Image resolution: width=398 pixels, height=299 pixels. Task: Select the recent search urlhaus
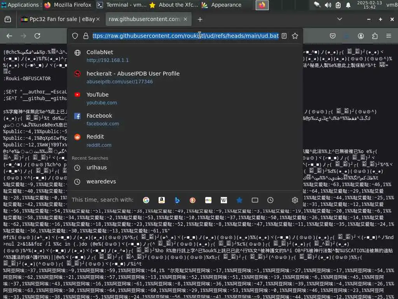coord(185,167)
